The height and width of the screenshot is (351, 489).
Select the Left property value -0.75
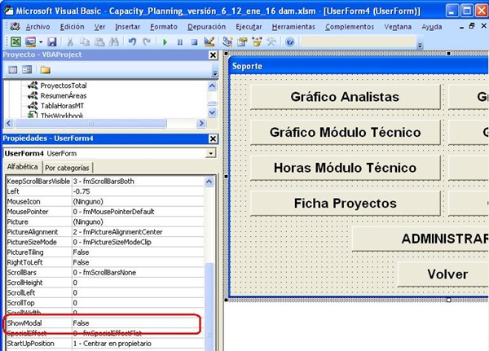(x=138, y=191)
